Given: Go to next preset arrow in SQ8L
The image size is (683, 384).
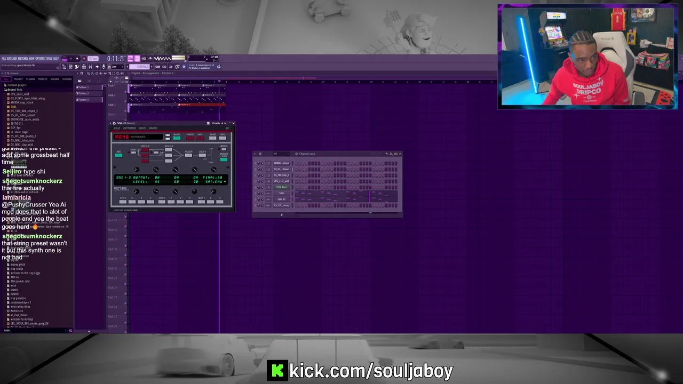Looking at the screenshot, I should 225,123.
